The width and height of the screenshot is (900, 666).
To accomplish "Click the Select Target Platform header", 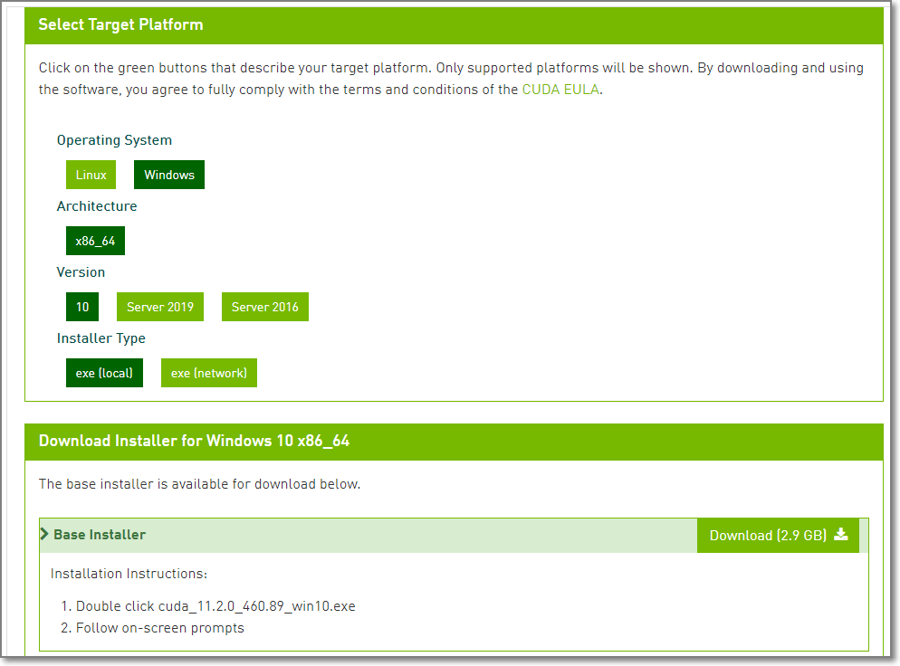I will pos(454,25).
